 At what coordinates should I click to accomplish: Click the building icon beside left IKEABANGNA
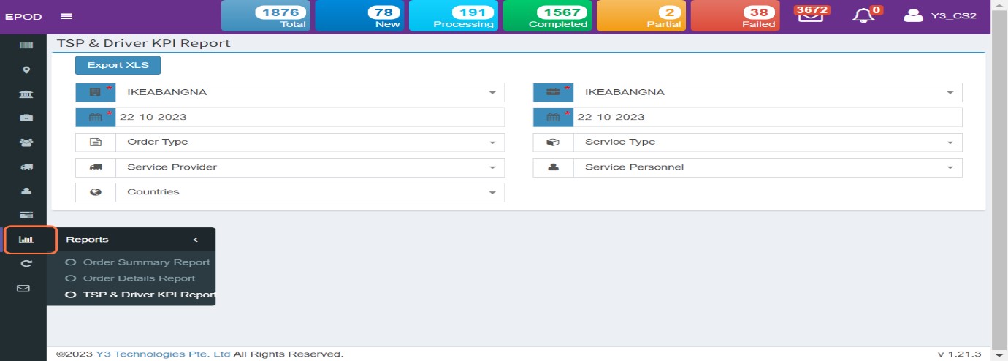[96, 92]
